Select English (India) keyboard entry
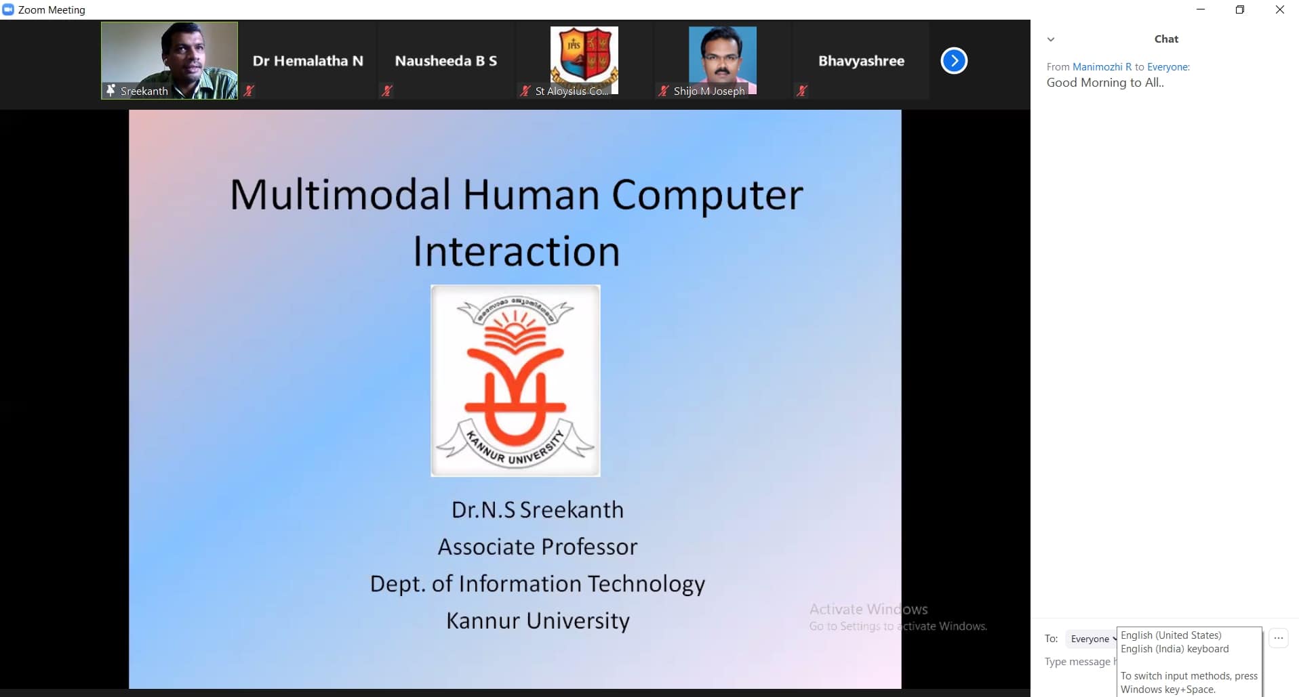1299x697 pixels. (1174, 649)
